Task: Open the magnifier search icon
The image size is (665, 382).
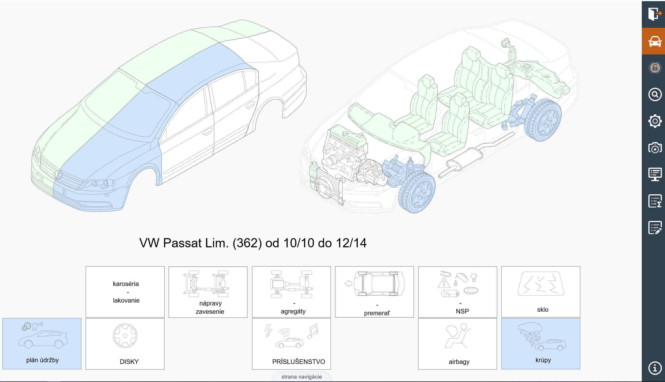Action: pyautogui.click(x=654, y=95)
